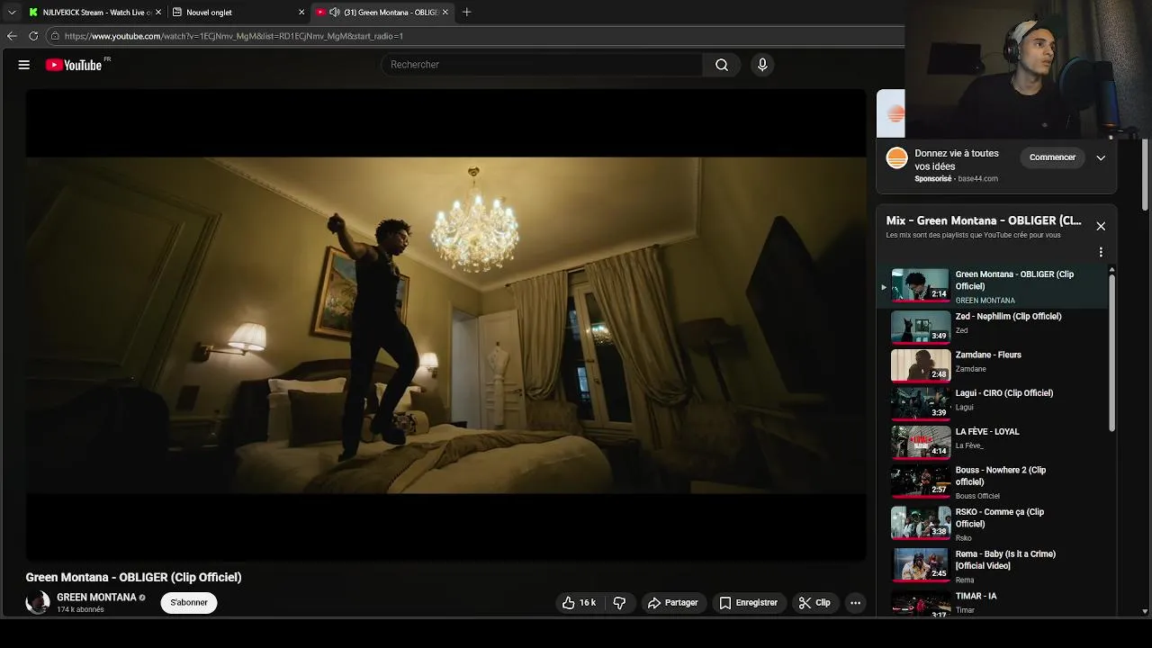
Task: Dislike the video with thumbs-down
Action: (x=620, y=603)
